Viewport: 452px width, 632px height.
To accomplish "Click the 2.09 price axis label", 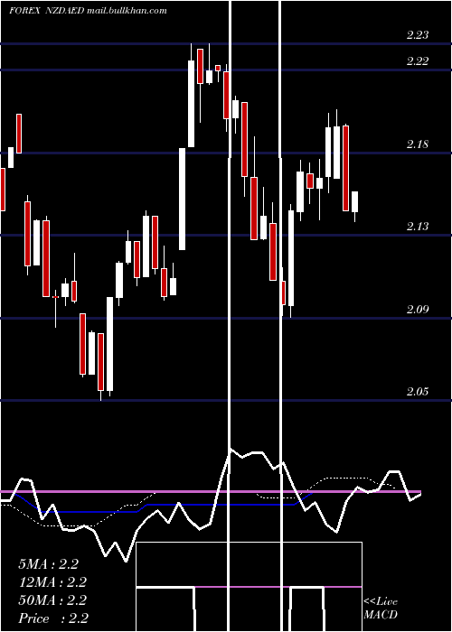I will click(x=418, y=309).
